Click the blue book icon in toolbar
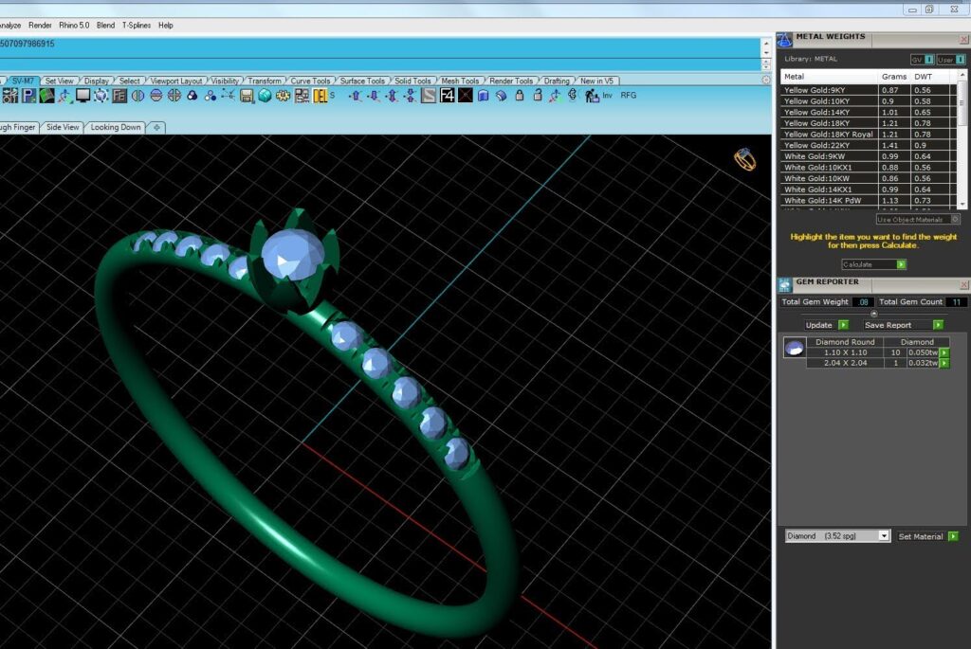The width and height of the screenshot is (971, 649). [x=483, y=96]
